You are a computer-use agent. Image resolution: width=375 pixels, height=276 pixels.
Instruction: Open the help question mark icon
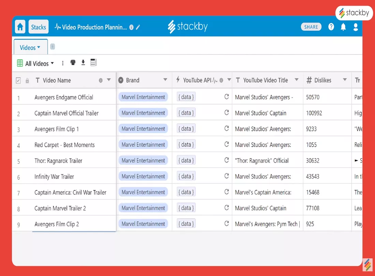[331, 27]
